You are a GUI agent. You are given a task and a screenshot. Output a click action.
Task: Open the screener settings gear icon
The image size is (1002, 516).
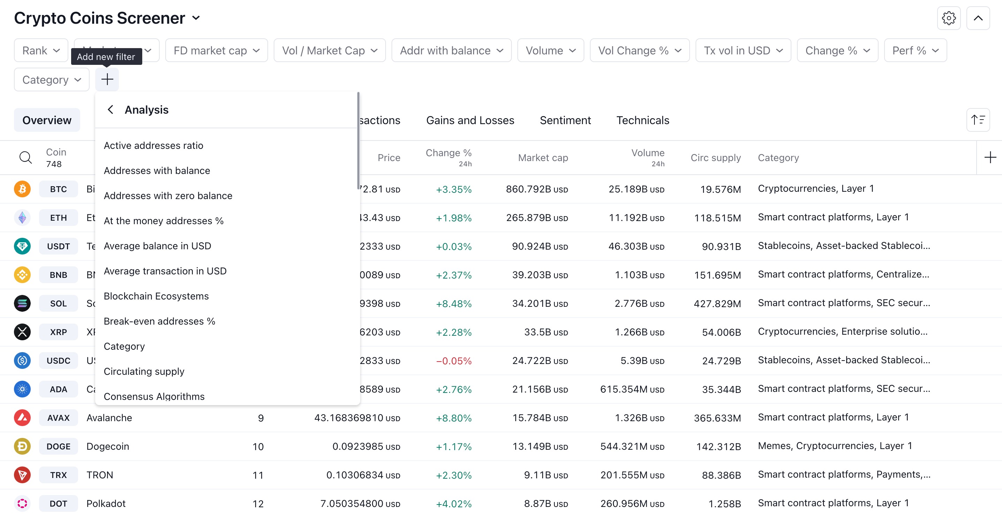948,18
